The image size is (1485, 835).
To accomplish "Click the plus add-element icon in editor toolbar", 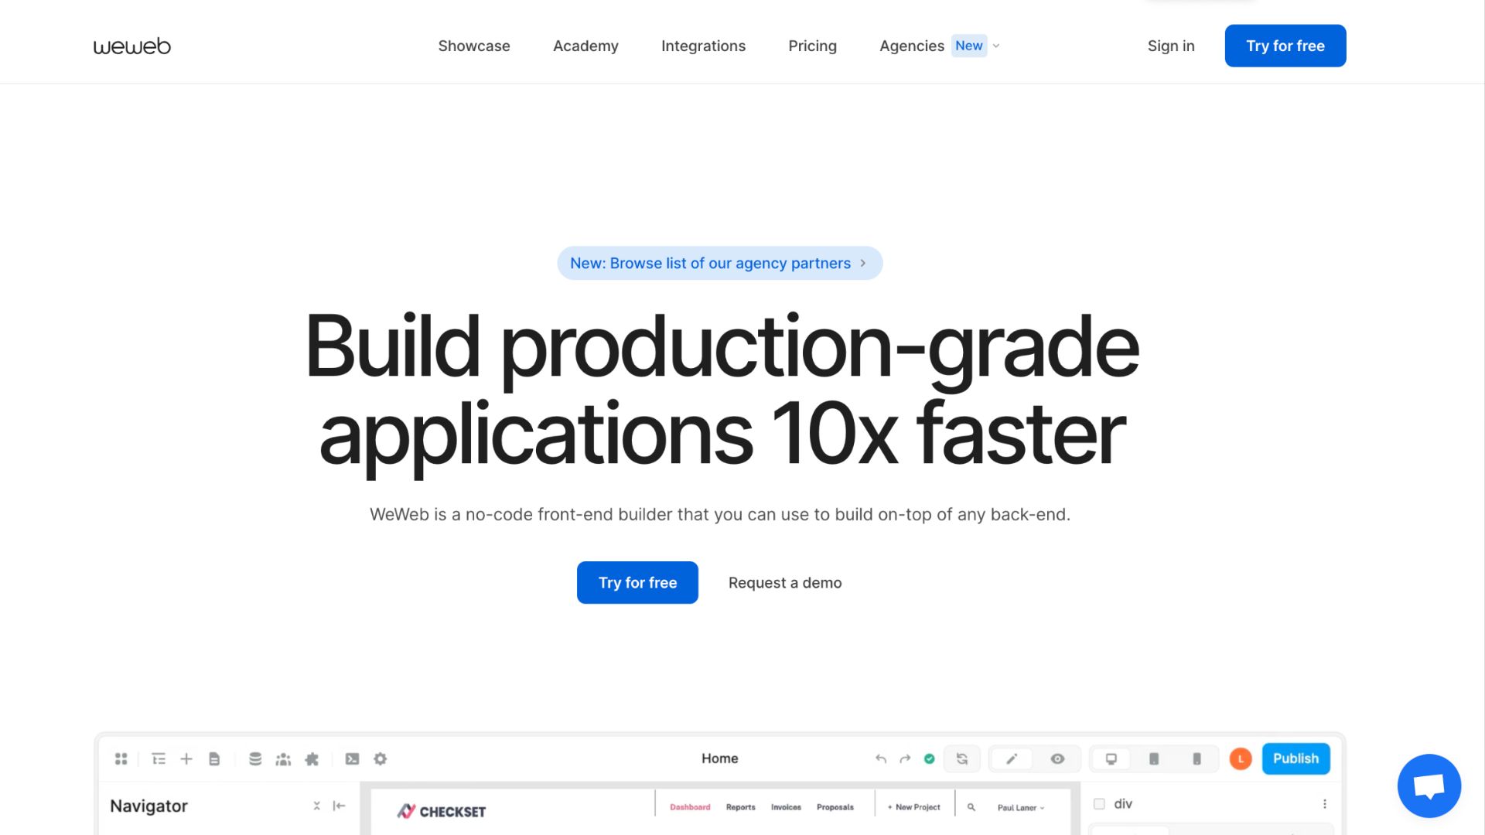I will click(x=186, y=759).
